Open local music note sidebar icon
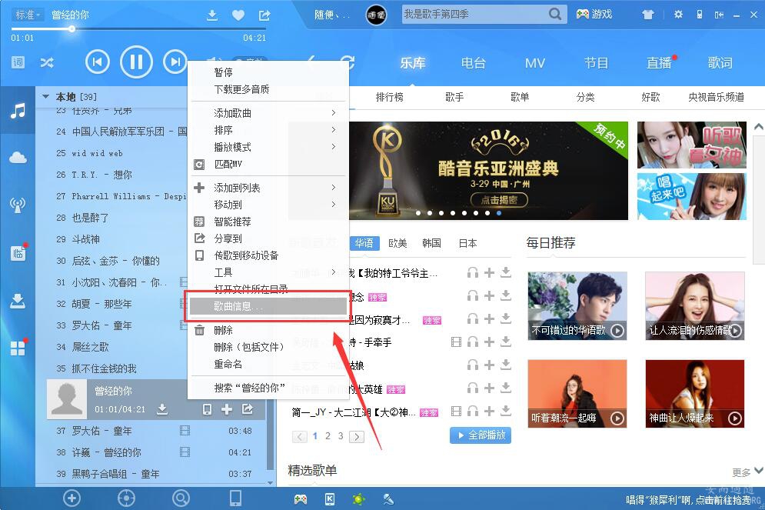 click(18, 111)
